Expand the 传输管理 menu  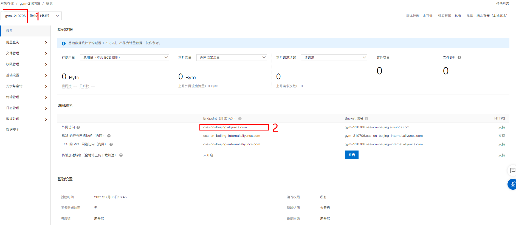(x=26, y=97)
